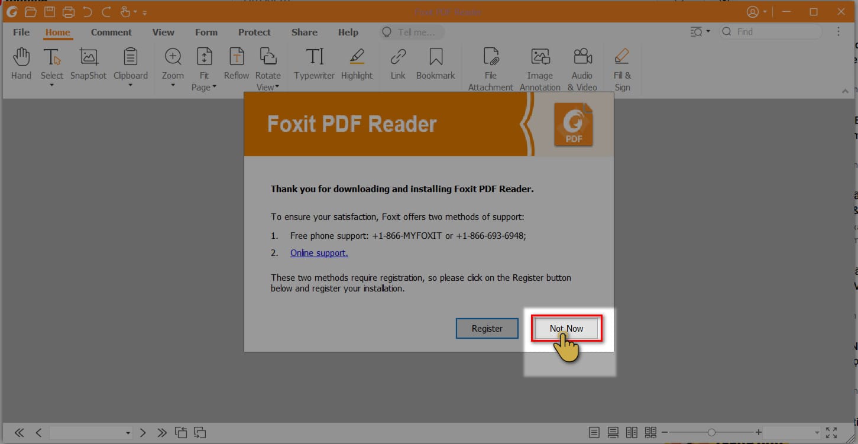Jump to the last page button
The image size is (858, 444).
point(162,433)
